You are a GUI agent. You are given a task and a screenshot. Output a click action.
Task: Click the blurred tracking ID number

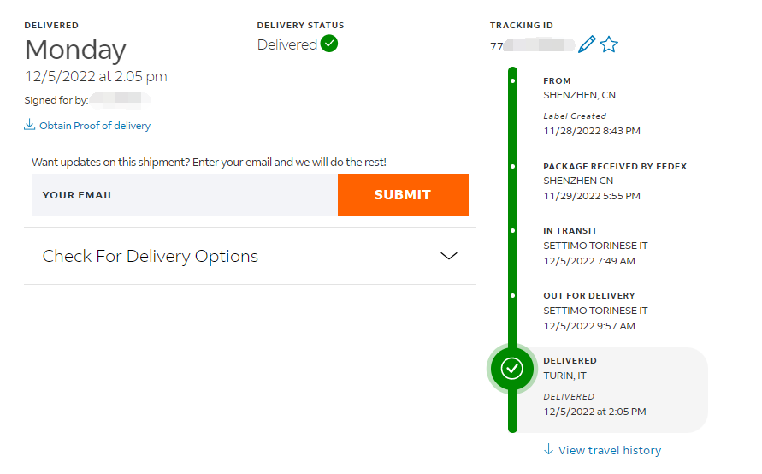(x=533, y=45)
